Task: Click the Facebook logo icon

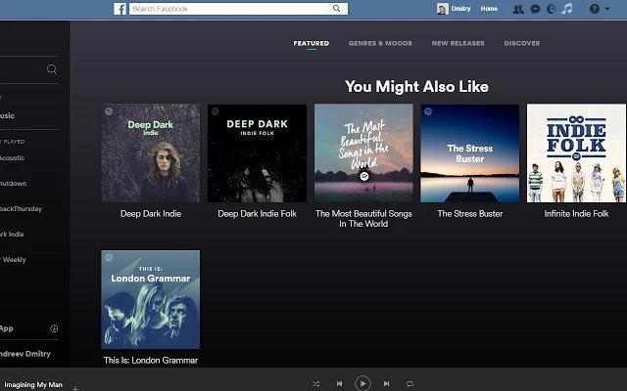Action: (x=120, y=9)
